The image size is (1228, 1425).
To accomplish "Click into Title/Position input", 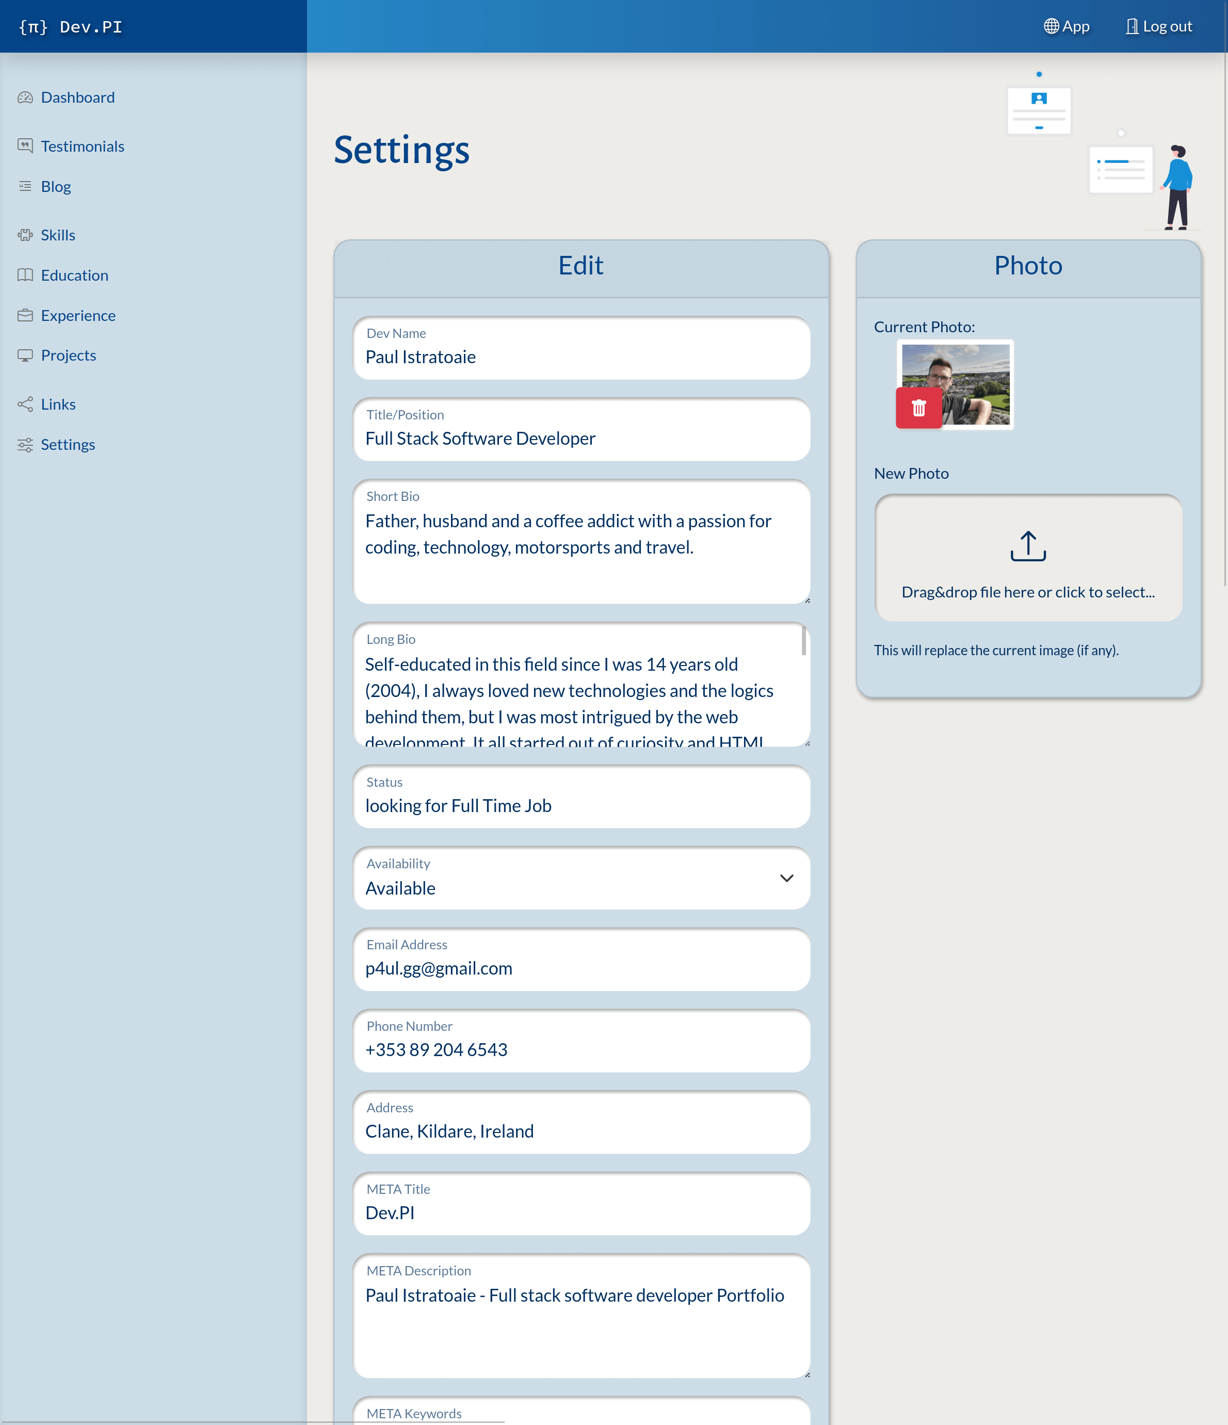I will point(581,430).
